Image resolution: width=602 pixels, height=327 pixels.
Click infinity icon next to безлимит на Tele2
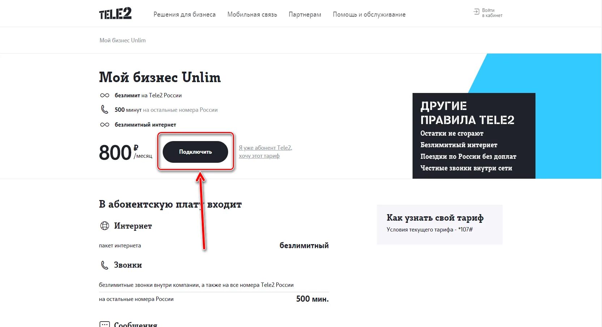[104, 95]
